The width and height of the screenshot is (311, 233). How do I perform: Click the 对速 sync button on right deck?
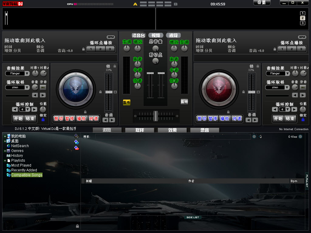(x=237, y=119)
